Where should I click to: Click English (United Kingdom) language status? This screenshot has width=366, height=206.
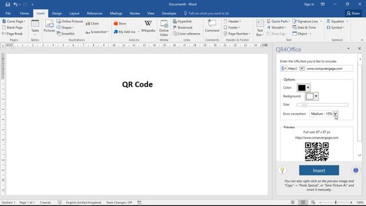coord(83,203)
